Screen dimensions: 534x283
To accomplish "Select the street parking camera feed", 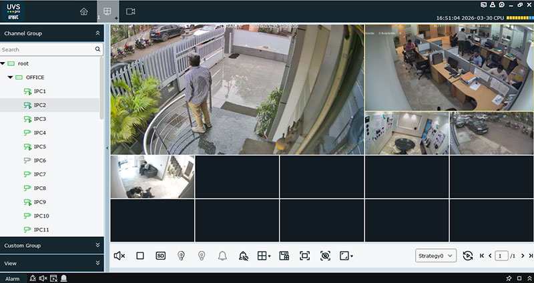I will click(491, 133).
